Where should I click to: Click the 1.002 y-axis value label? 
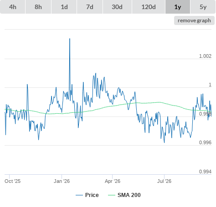coord(205,56)
